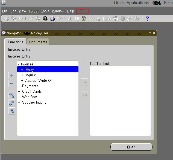This screenshot has height=160, width=173.
Task: Click the Switch Responsibilities hat icon
Action: (x=45, y=19)
